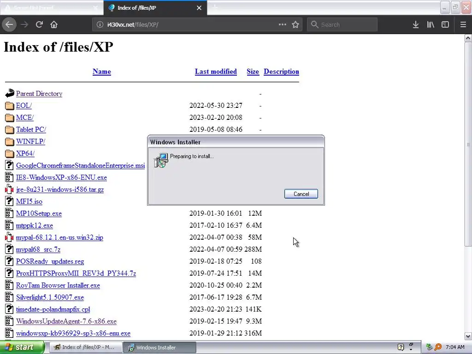Switch to Windows Installer taskbar button
The image size is (472, 354).
tap(159, 347)
